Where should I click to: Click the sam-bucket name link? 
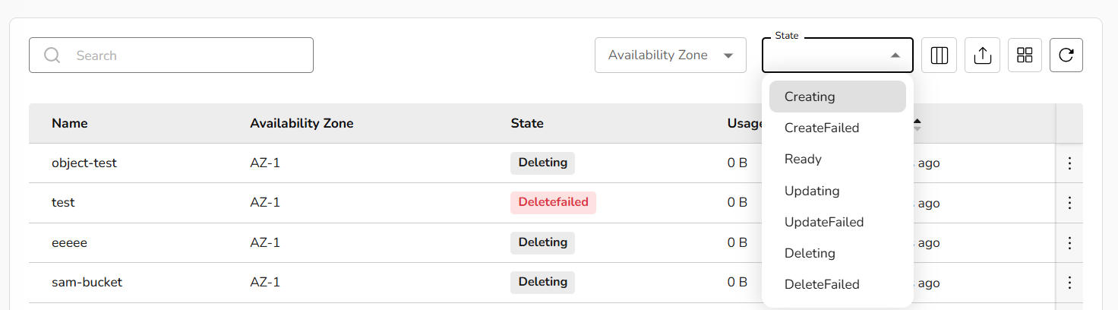click(87, 282)
